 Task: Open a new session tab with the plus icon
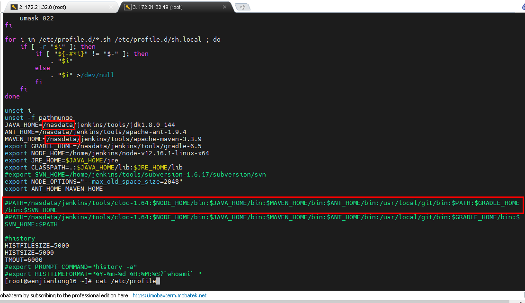click(x=243, y=7)
